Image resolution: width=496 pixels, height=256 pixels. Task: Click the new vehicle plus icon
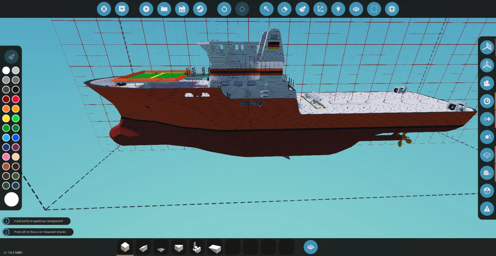click(146, 9)
